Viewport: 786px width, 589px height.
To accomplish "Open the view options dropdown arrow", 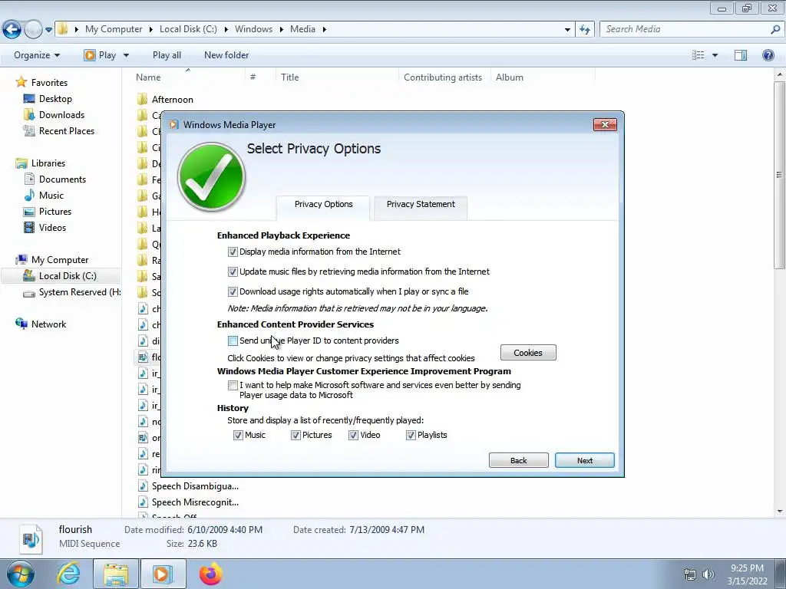I will [x=715, y=55].
